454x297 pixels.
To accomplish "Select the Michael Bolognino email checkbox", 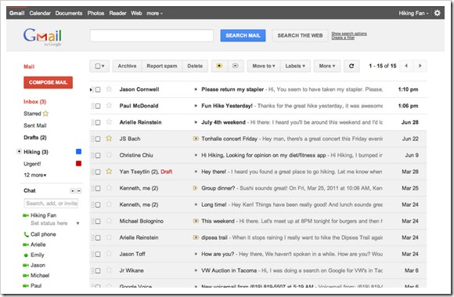I will 98,221.
